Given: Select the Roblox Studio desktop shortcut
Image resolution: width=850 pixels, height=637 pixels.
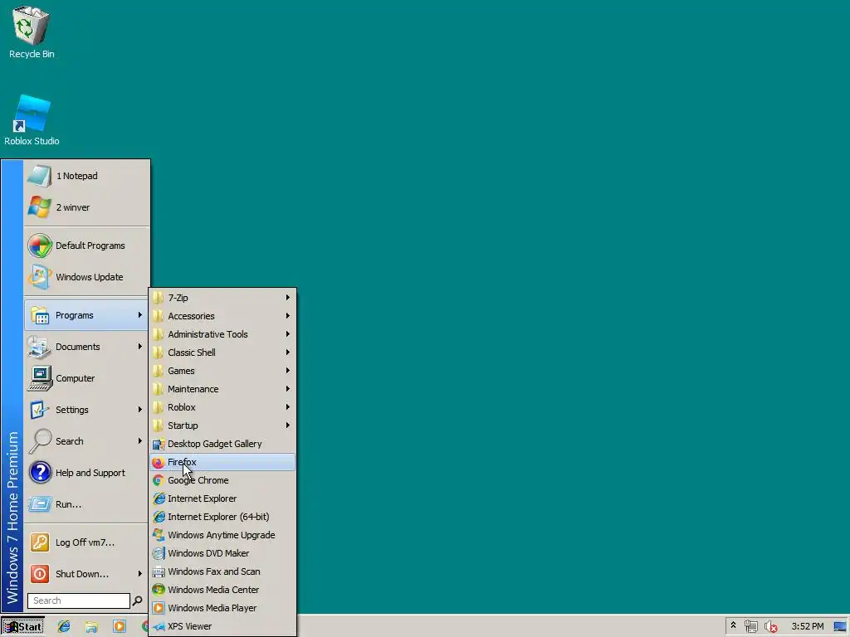Looking at the screenshot, I should tap(32, 120).
